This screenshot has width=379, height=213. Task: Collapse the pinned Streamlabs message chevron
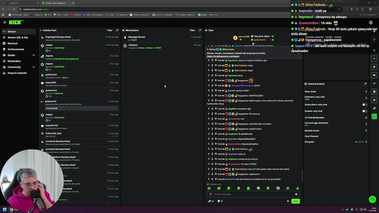point(298,54)
